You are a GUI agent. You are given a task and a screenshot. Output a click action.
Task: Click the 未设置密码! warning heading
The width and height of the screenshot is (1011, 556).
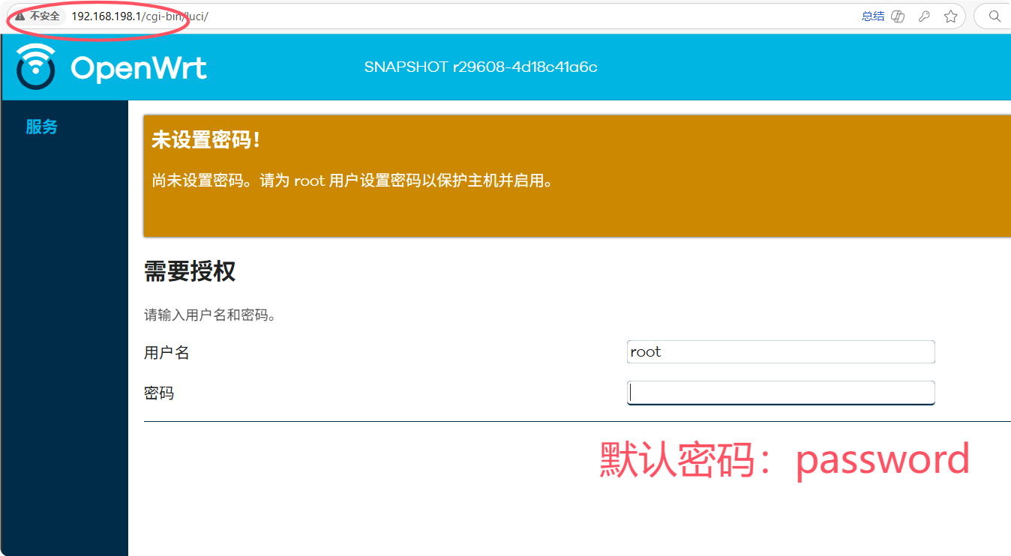pyautogui.click(x=205, y=140)
